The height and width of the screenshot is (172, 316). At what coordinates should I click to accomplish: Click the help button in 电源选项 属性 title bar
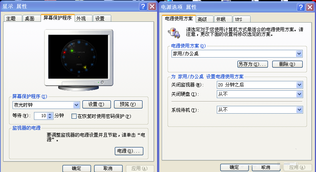click(301, 7)
